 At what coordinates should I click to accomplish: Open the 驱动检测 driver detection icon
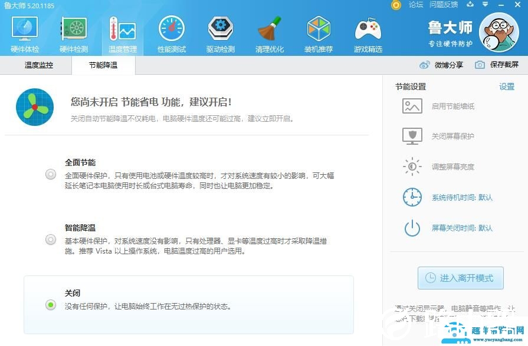click(x=221, y=29)
